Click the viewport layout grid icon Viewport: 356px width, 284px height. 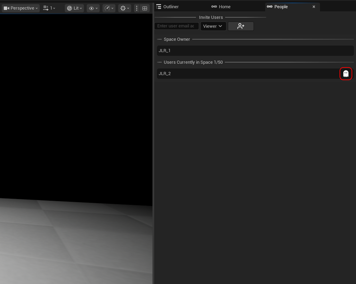[145, 8]
